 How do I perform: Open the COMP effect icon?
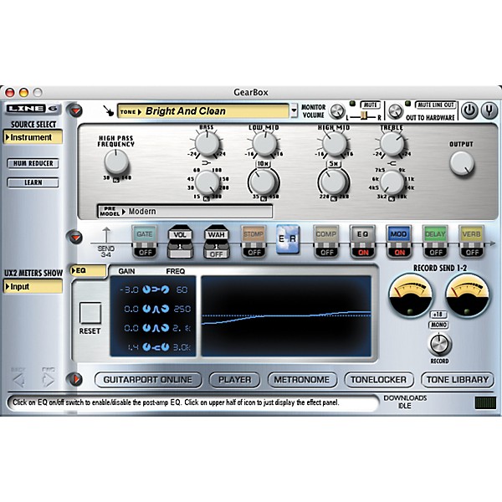(326, 234)
